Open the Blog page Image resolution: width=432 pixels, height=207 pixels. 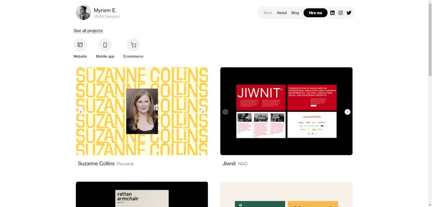295,13
